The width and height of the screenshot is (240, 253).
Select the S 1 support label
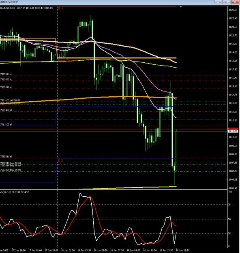(x=60, y=109)
